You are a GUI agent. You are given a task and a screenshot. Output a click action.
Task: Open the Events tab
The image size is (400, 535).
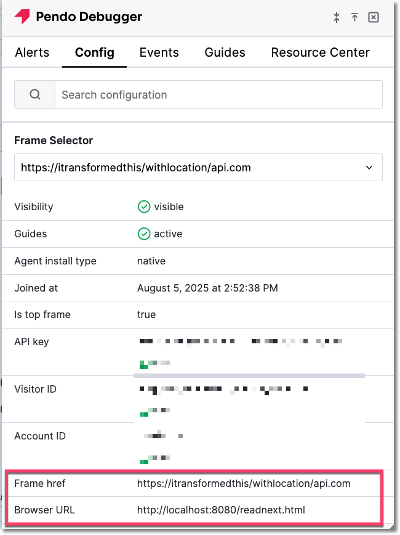tap(159, 52)
